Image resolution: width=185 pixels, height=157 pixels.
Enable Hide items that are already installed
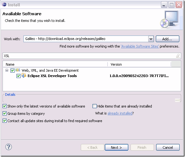coord(94,106)
